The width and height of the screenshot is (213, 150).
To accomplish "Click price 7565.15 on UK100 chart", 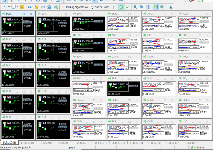I will 203,104.
